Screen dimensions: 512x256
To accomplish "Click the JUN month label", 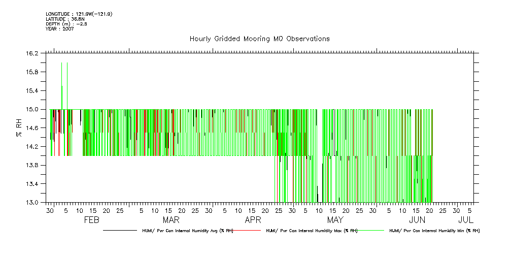I will [x=417, y=220].
